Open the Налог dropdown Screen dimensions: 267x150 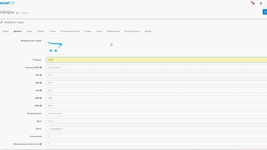pyautogui.click(x=156, y=129)
